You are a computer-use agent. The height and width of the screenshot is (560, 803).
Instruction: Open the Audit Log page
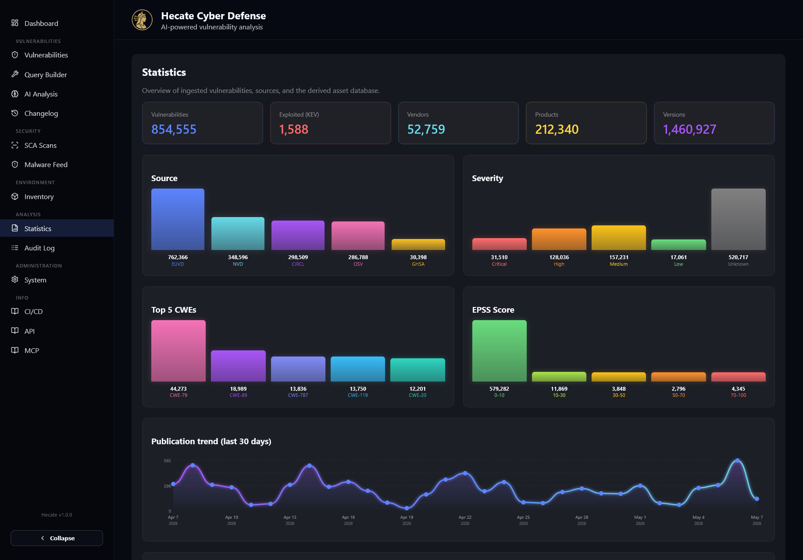[57, 248]
